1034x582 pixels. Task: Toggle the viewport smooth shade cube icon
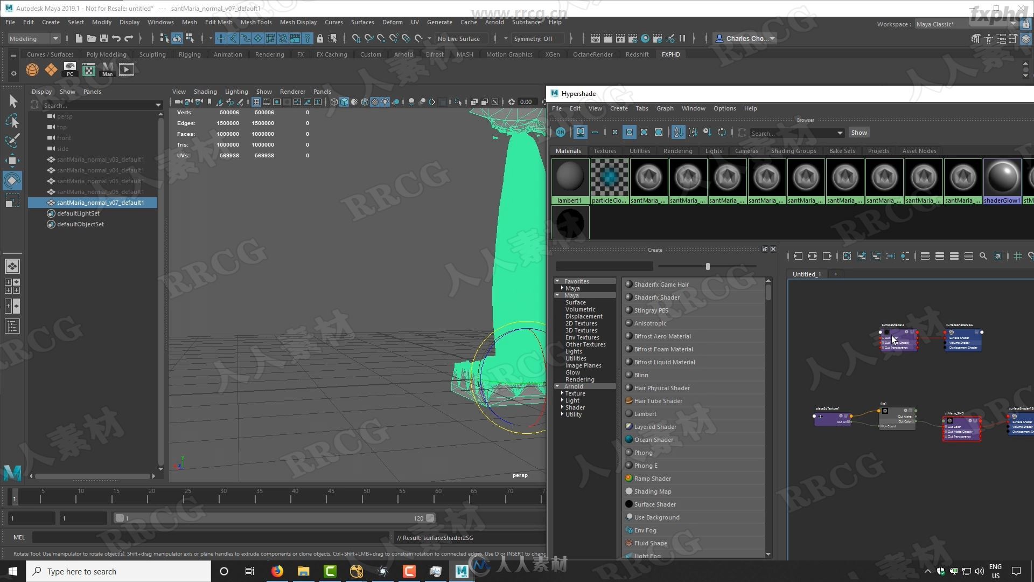point(344,102)
